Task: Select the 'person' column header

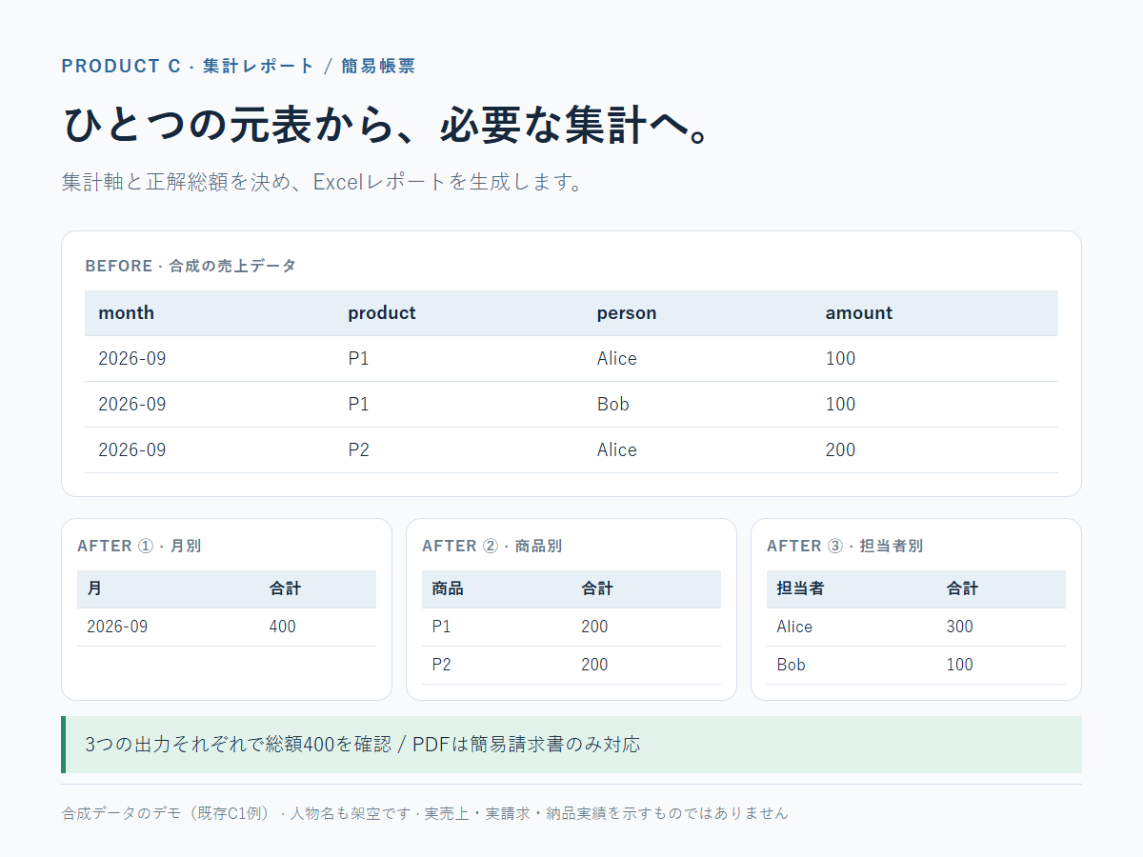Action: 626,312
